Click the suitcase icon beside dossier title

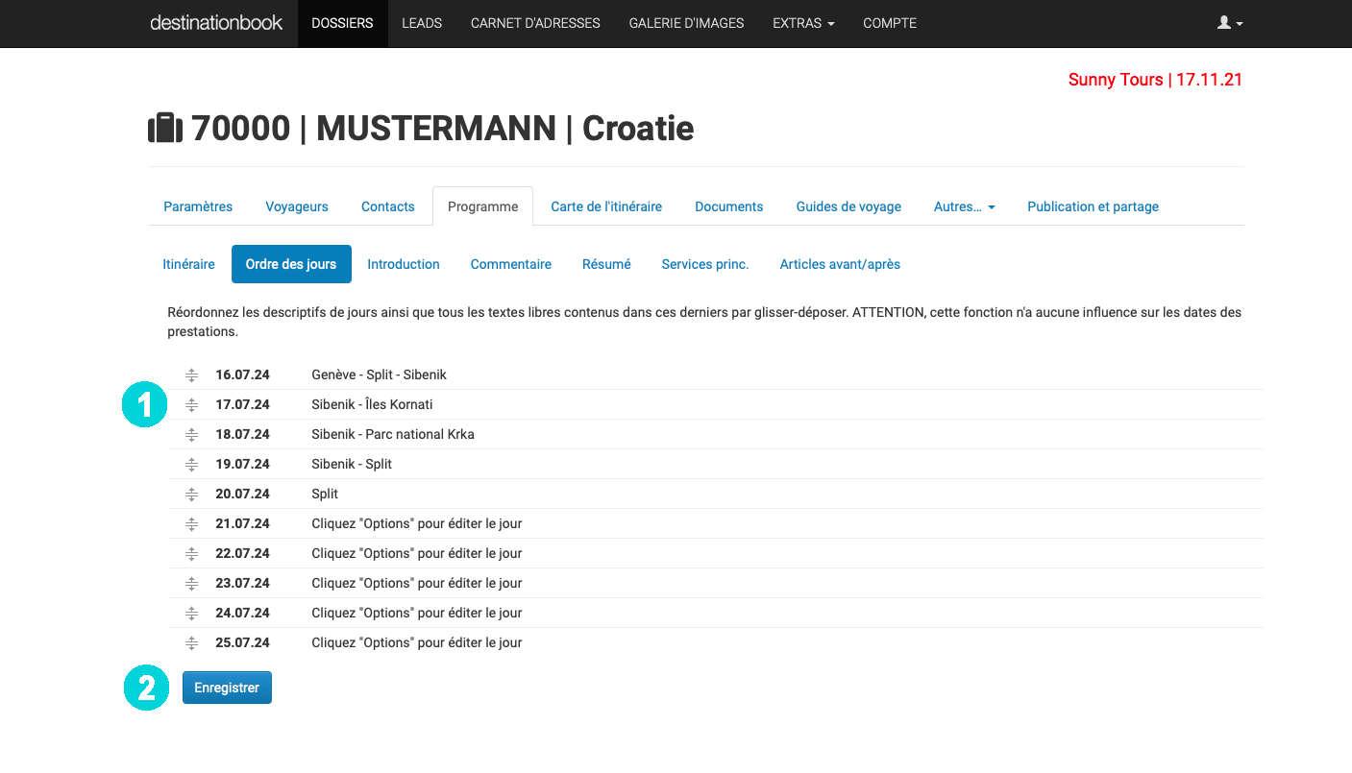165,128
